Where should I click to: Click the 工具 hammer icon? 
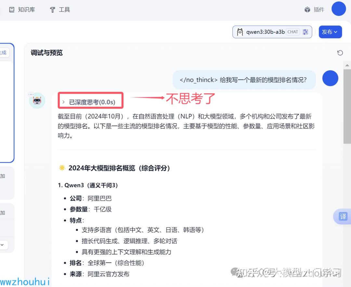tap(52, 10)
